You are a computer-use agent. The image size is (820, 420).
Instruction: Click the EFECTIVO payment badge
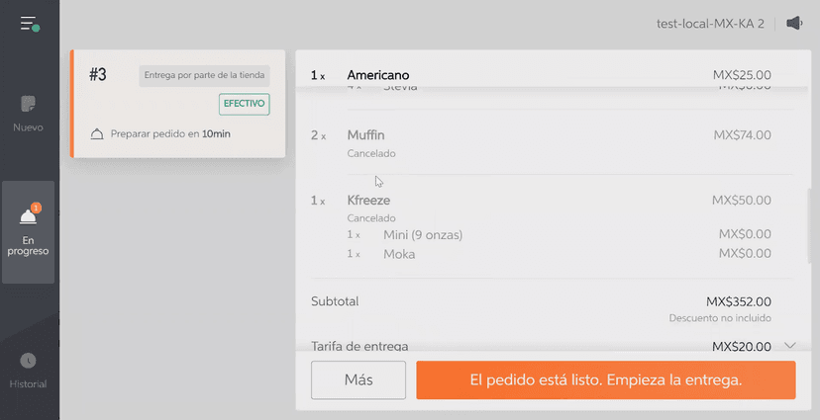[x=244, y=105]
